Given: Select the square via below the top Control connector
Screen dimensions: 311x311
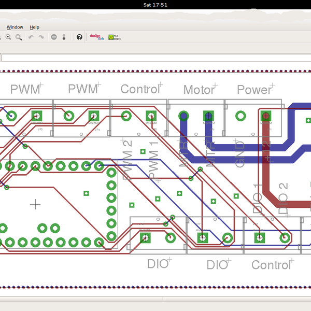Looking at the screenshot, I should [143, 151].
